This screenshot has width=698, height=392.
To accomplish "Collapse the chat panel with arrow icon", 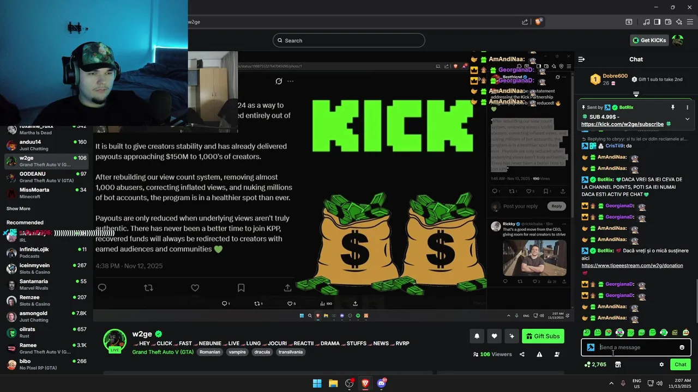I will pos(581,59).
